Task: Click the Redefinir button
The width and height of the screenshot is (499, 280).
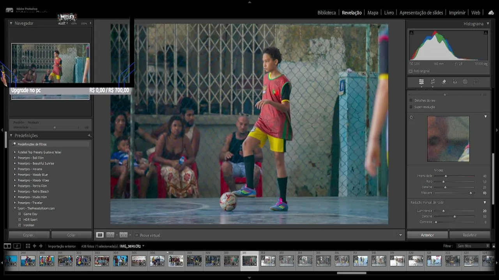Action: coord(470,235)
